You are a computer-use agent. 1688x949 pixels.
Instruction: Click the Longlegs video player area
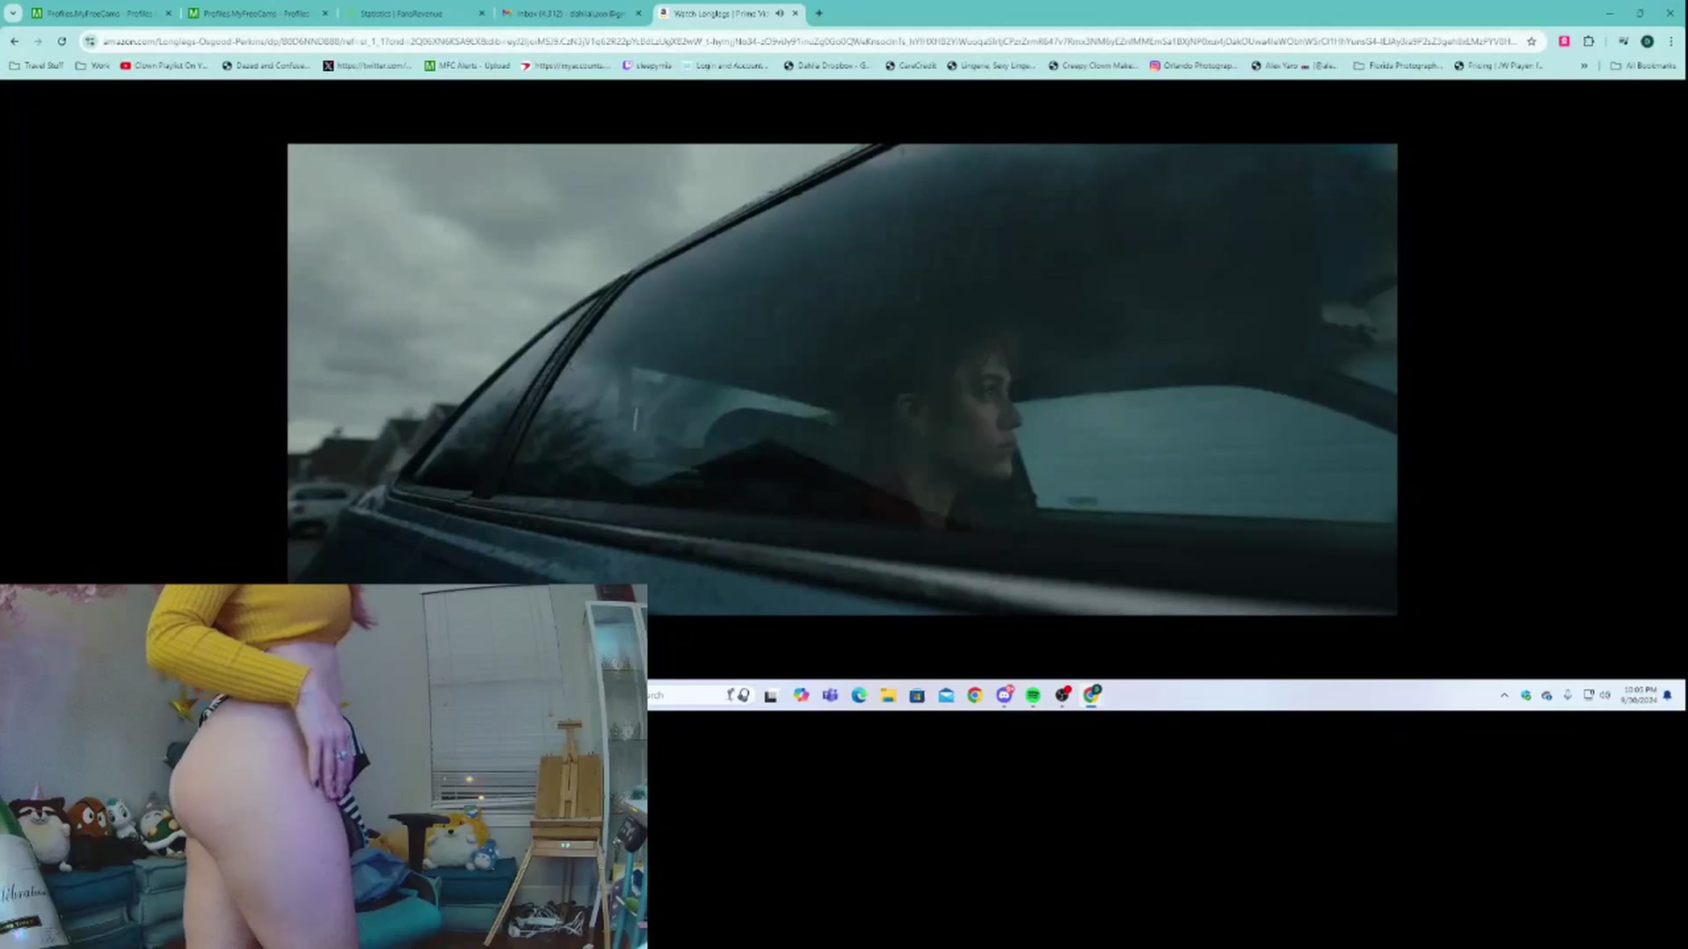coord(842,379)
